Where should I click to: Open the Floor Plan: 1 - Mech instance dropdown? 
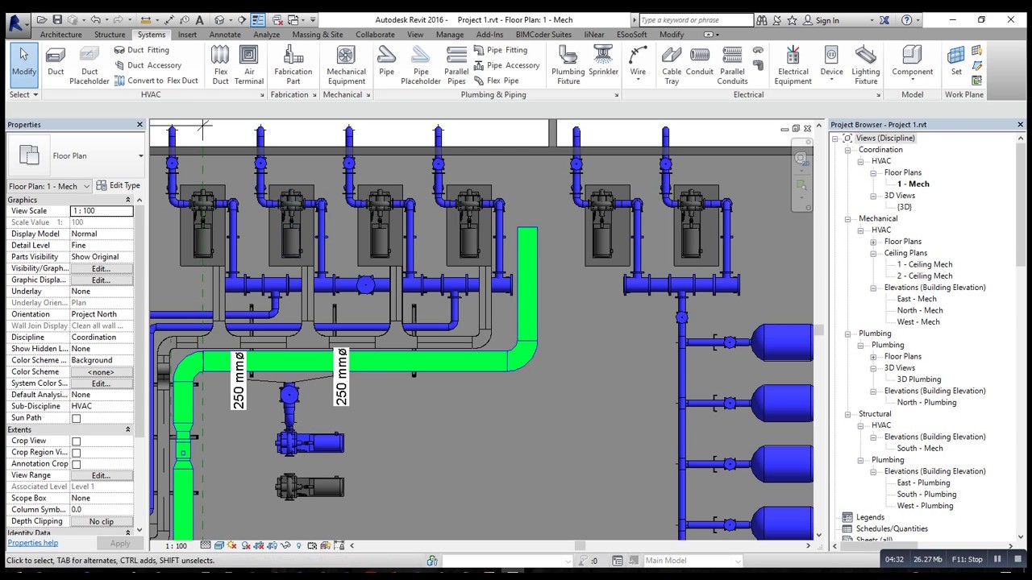click(49, 186)
